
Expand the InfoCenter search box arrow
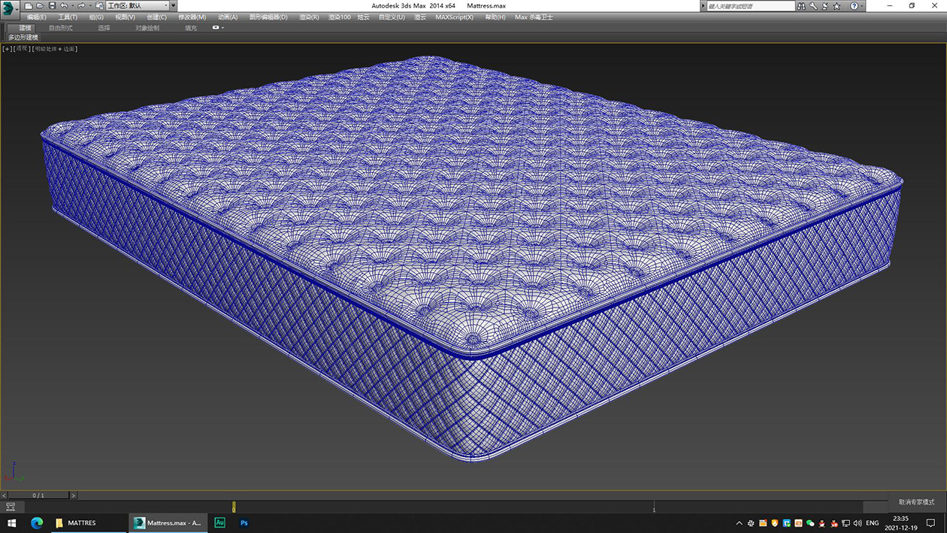pyautogui.click(x=703, y=6)
